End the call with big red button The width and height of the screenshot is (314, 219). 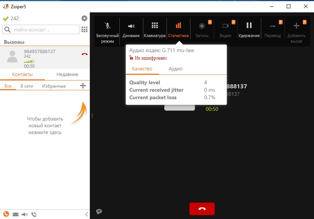(x=202, y=209)
